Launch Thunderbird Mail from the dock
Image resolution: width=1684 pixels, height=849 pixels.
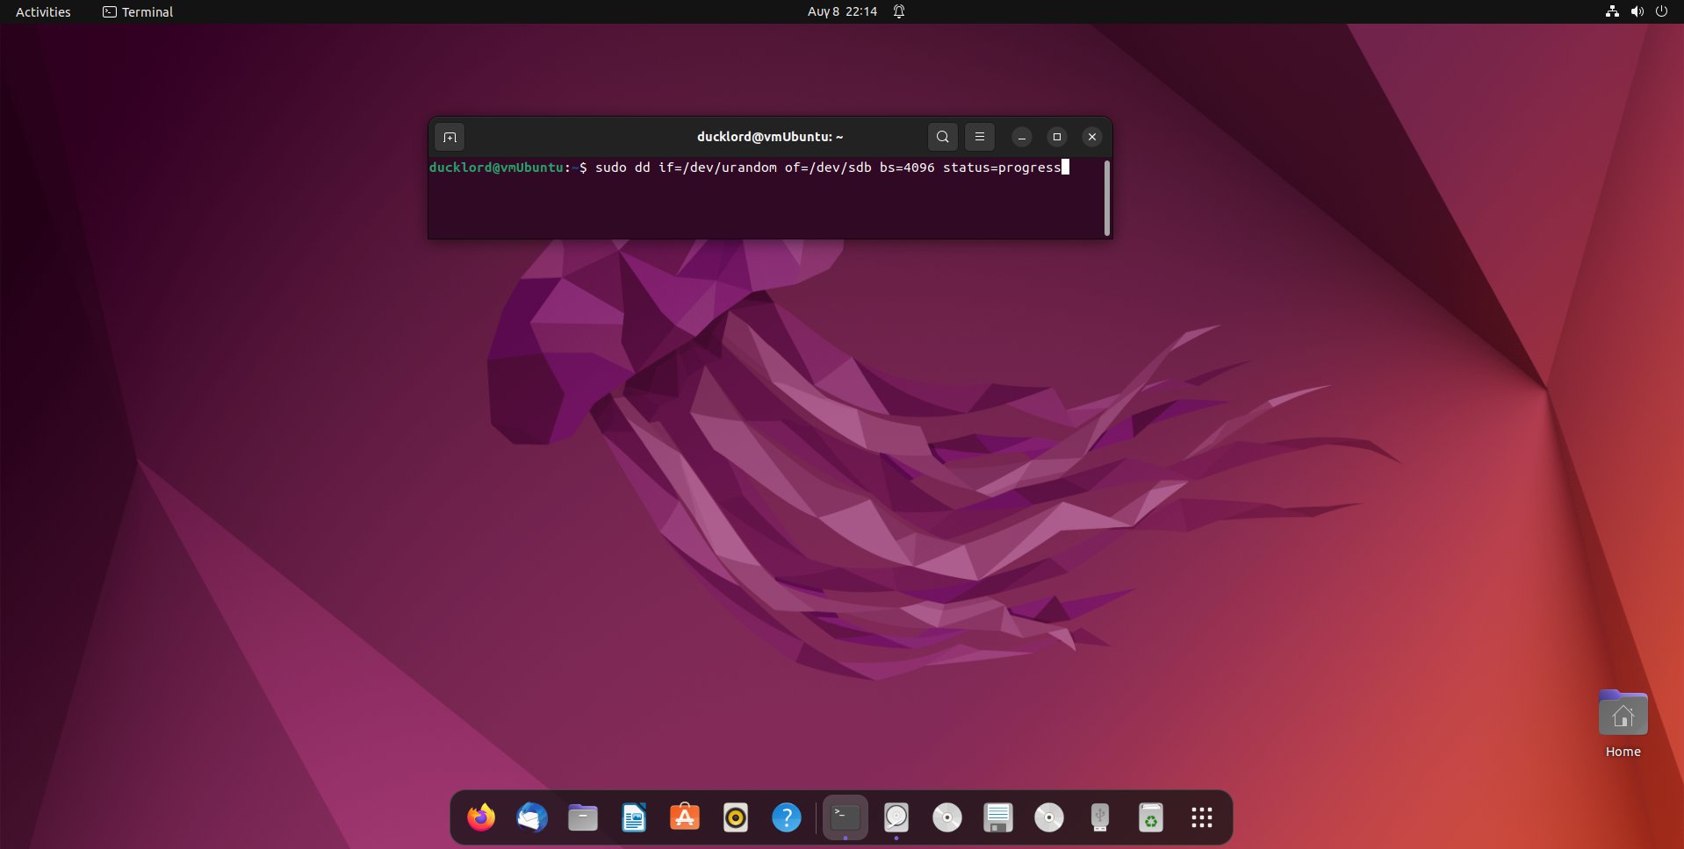[532, 817]
